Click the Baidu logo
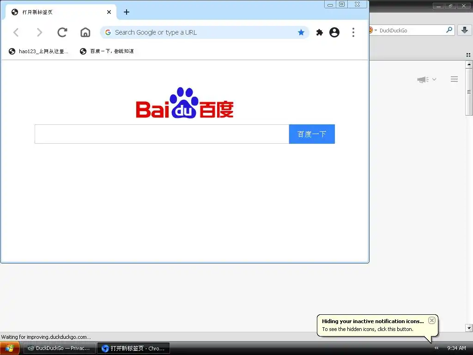Image resolution: width=473 pixels, height=355 pixels. 185,103
